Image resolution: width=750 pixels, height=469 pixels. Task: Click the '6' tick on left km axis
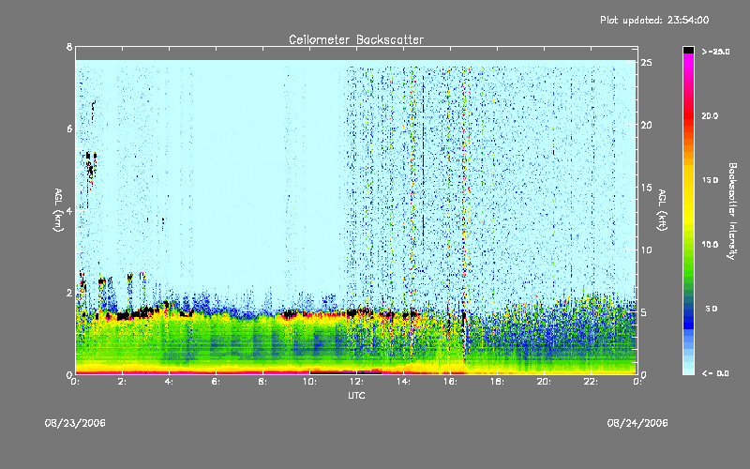(x=69, y=129)
